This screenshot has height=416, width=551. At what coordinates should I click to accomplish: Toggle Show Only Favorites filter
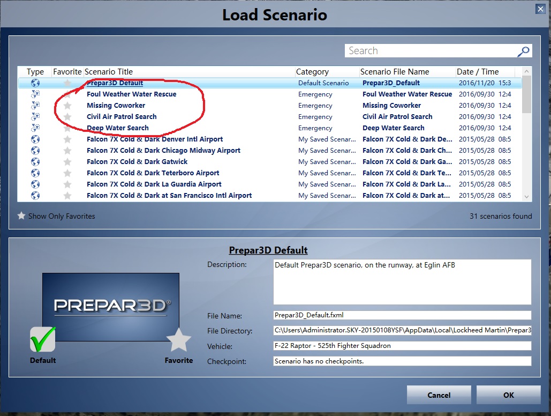pyautogui.click(x=56, y=216)
